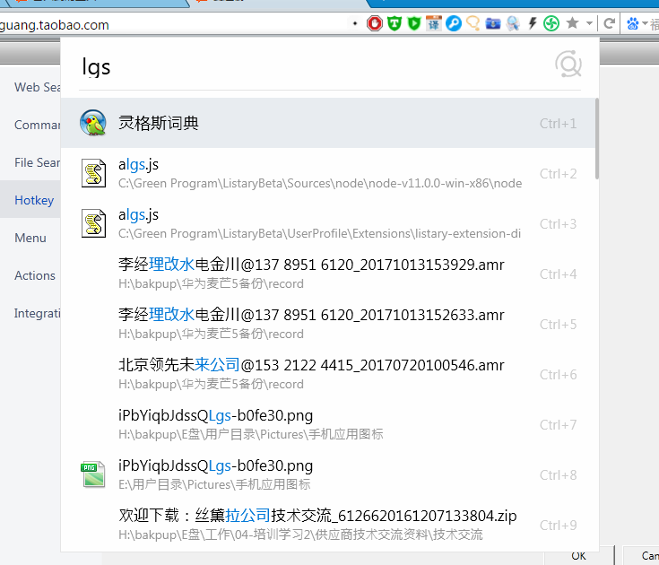Click the magnifier page extension icon
This screenshot has height=565, width=659.
pyautogui.click(x=513, y=23)
